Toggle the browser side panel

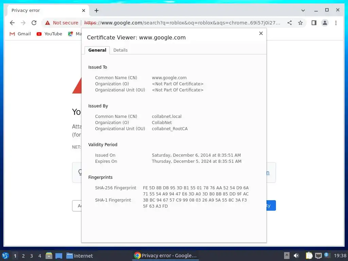click(x=314, y=23)
